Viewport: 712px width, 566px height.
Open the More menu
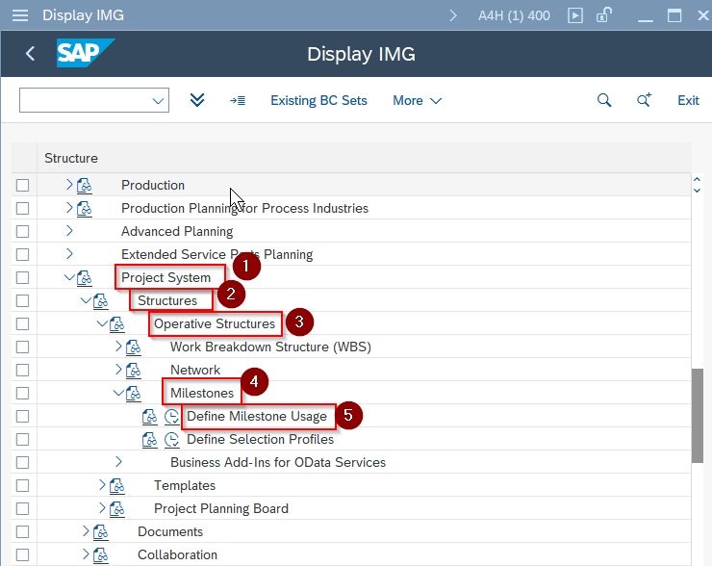click(417, 100)
